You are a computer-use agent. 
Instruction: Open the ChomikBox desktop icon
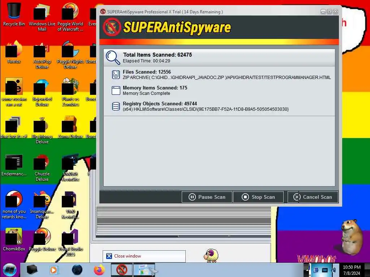14,240
